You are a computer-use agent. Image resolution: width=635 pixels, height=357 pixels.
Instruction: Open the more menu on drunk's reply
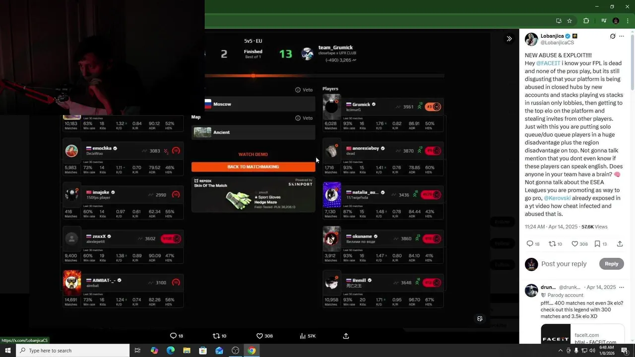point(622,287)
